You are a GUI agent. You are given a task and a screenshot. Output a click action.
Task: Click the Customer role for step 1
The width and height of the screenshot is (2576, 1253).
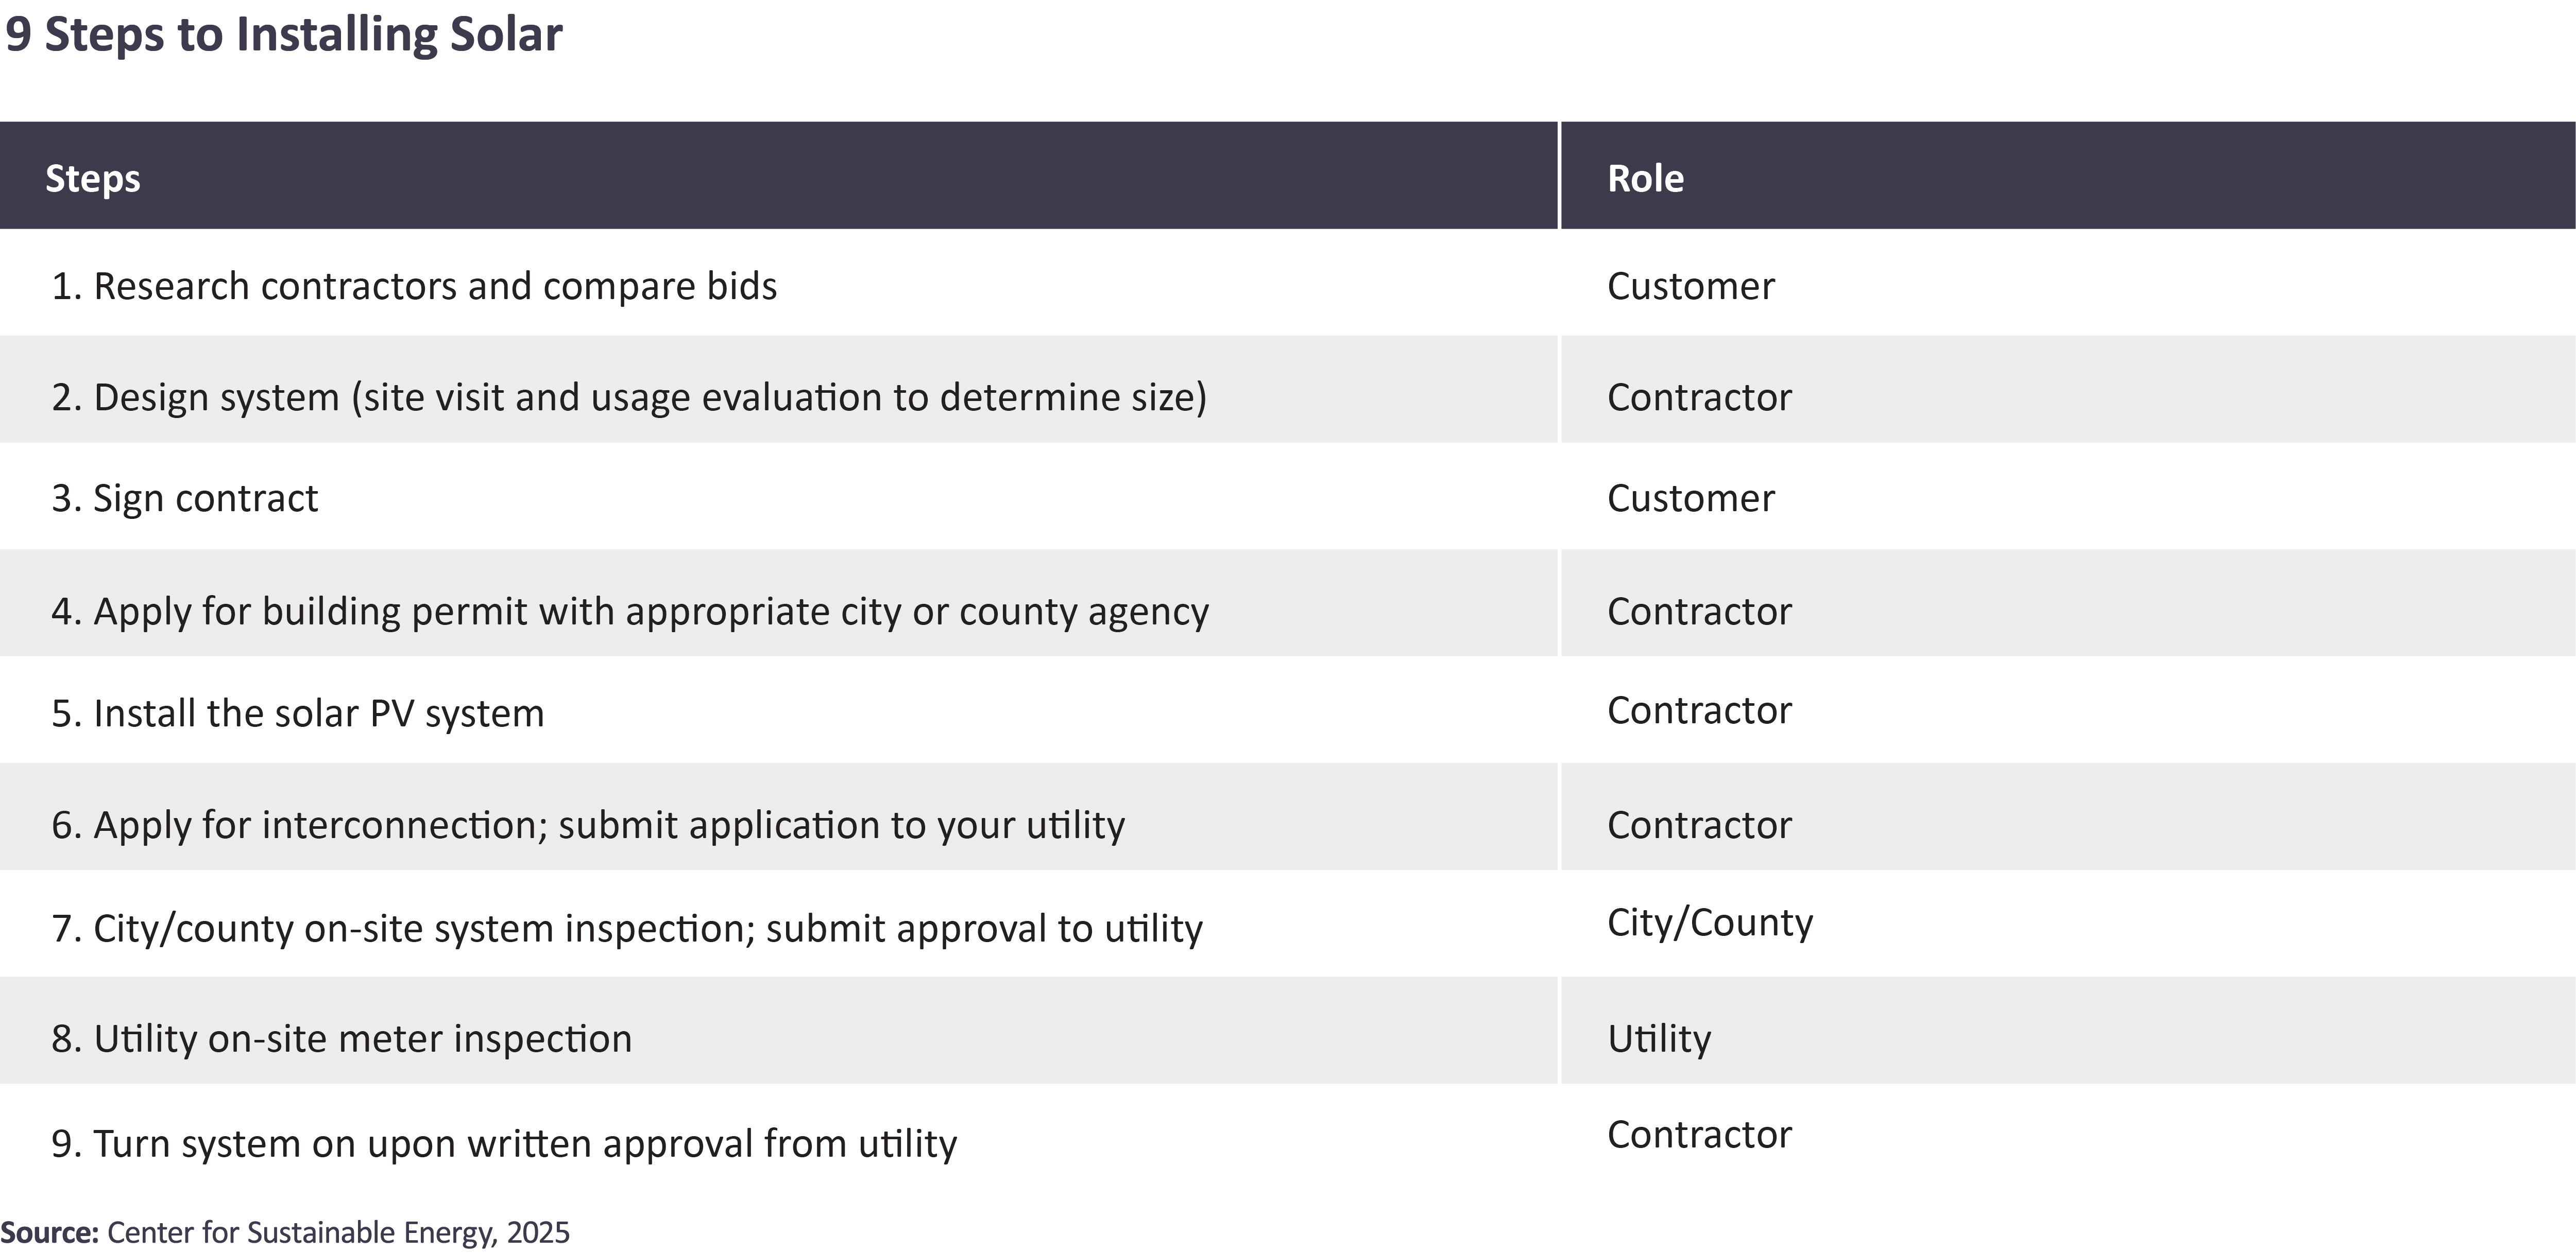pyautogui.click(x=1690, y=287)
